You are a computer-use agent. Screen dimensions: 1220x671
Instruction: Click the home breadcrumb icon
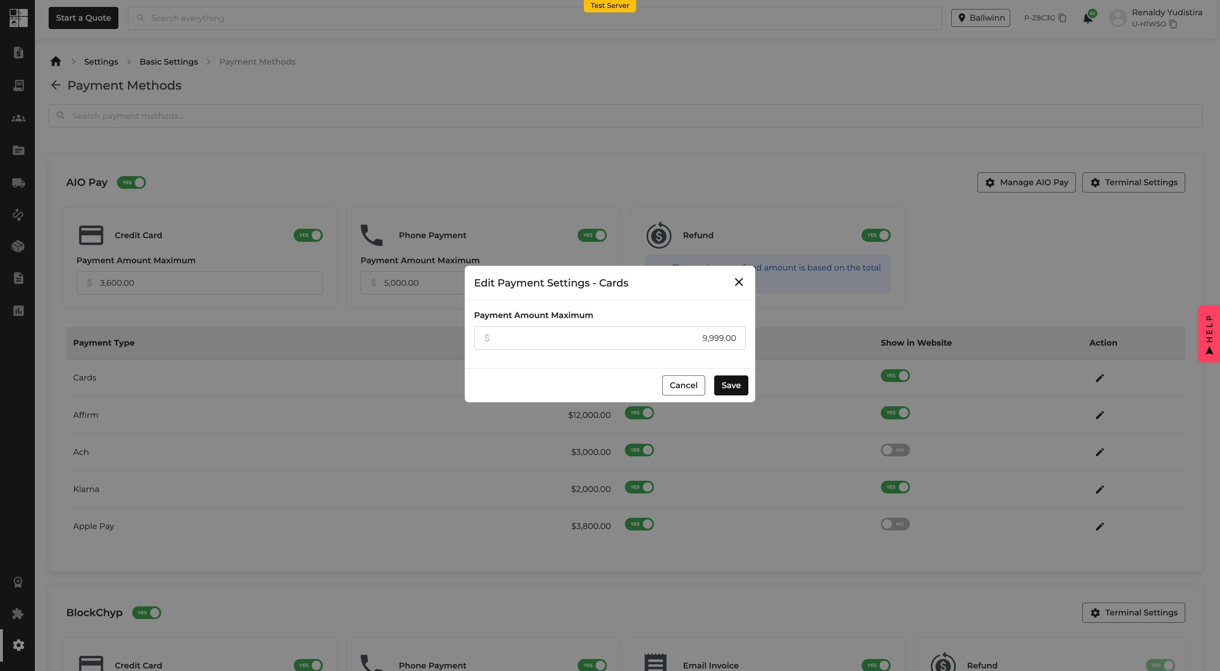pos(56,62)
